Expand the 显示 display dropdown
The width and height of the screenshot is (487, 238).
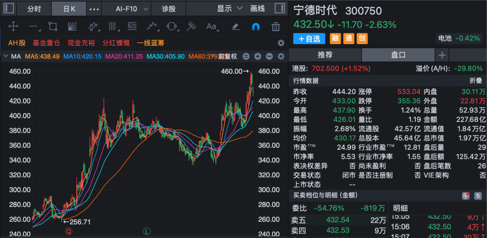pyautogui.click(x=230, y=9)
